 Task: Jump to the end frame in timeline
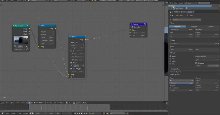click(86, 113)
